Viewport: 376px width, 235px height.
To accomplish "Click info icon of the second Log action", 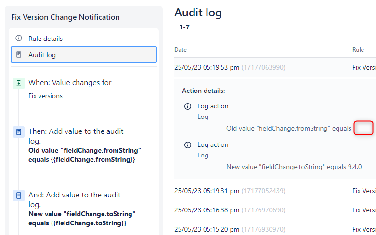I will click(x=188, y=144).
